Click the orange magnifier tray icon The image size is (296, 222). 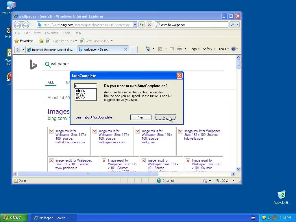click(275, 218)
